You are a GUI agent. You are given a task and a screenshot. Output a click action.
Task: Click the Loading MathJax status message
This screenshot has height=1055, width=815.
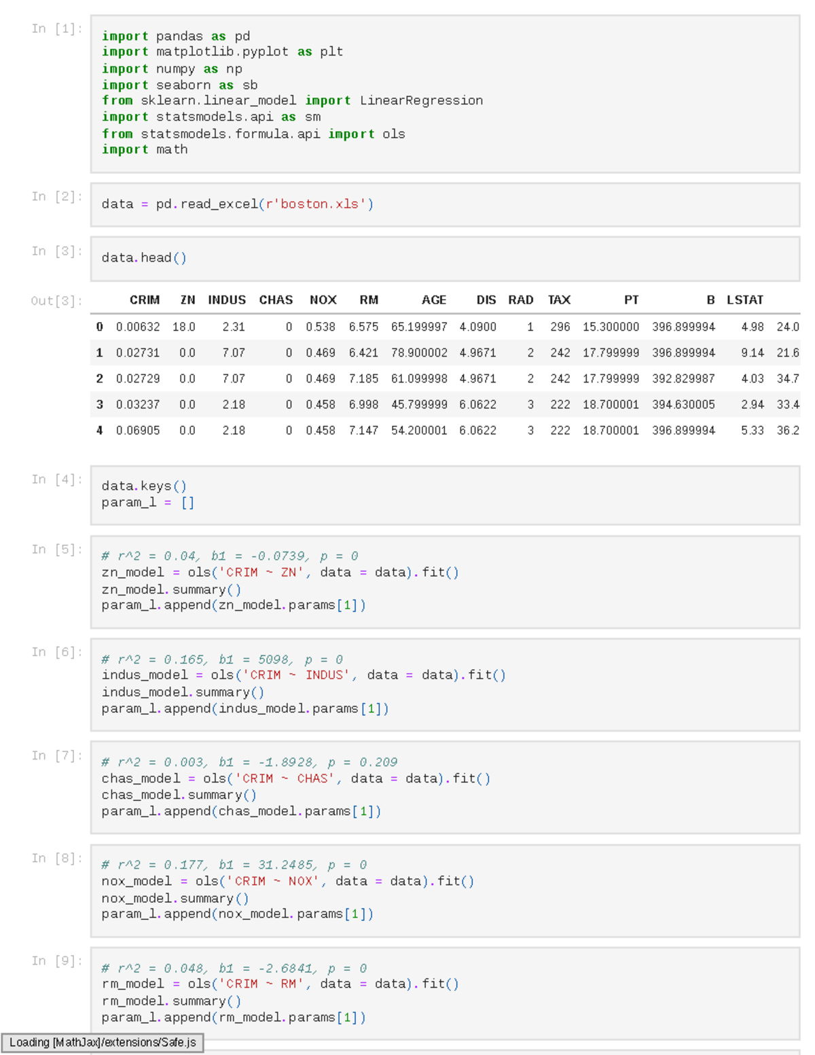pyautogui.click(x=103, y=1042)
